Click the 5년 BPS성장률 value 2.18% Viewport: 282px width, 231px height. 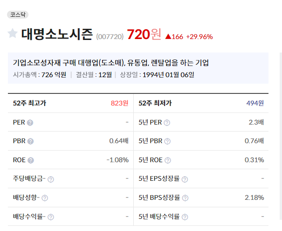pyautogui.click(x=254, y=198)
